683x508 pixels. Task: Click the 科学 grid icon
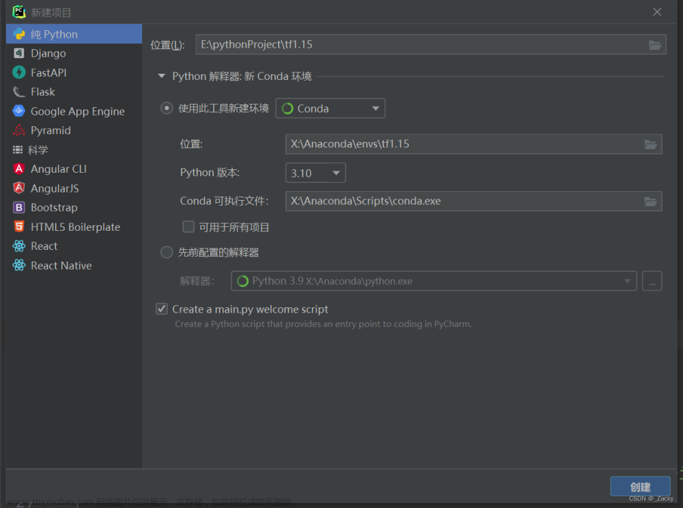click(18, 150)
